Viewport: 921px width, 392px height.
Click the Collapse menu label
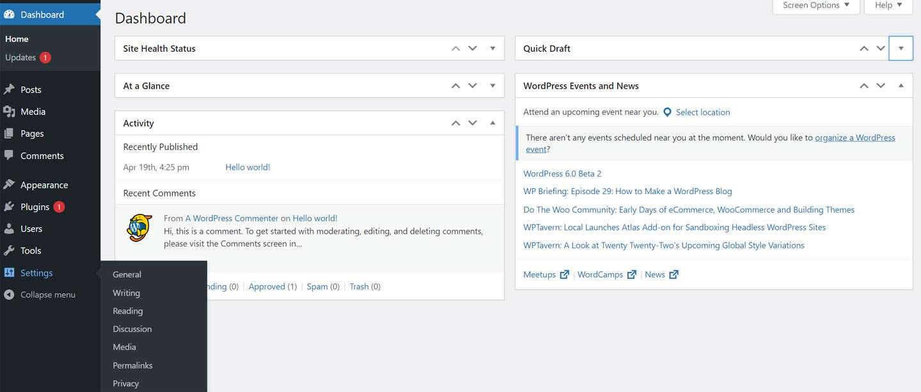[x=48, y=295]
